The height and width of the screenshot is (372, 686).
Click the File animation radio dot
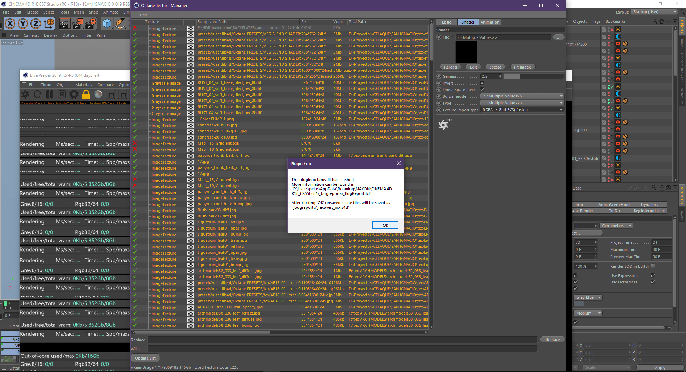(439, 37)
